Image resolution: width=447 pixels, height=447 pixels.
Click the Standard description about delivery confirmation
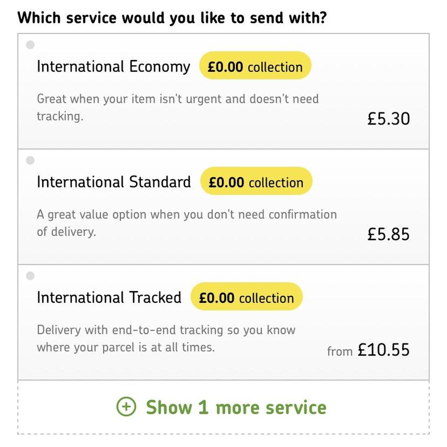pyautogui.click(x=186, y=223)
